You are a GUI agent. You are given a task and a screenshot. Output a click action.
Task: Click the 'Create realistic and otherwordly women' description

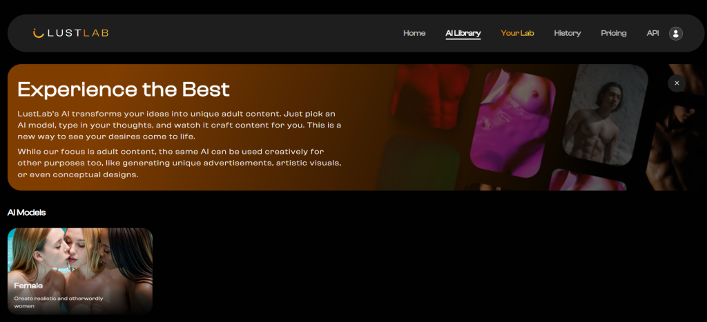(59, 302)
